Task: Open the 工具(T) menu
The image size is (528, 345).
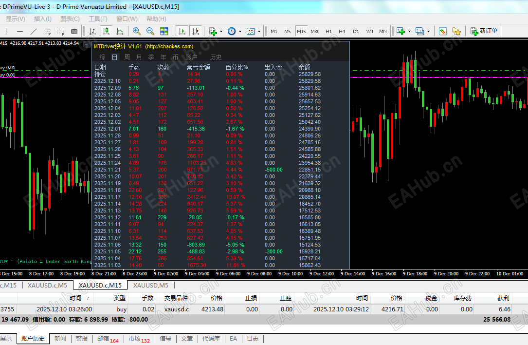Action: pyautogui.click(x=98, y=19)
